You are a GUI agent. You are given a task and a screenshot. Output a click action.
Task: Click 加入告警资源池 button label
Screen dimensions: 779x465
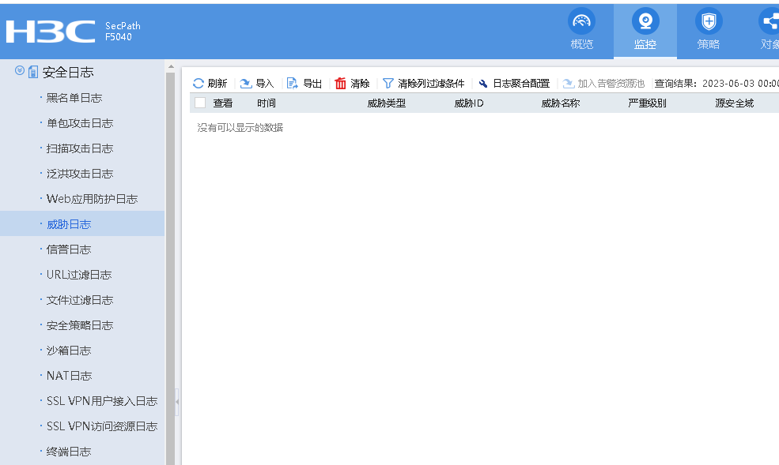611,83
